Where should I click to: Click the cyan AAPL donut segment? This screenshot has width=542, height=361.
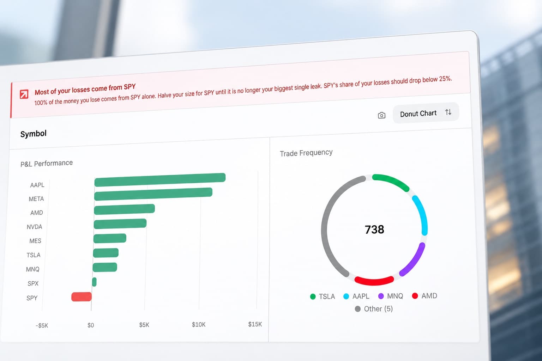(x=422, y=215)
